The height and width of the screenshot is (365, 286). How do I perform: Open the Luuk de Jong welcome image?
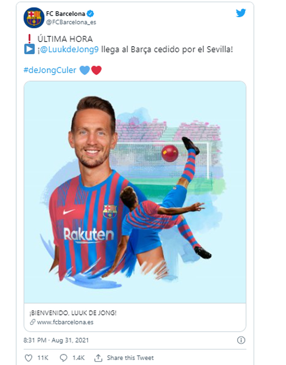(x=135, y=192)
